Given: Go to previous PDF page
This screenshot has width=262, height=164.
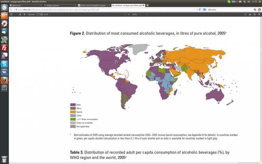Looking at the screenshot, I should pyautogui.click(x=20, y=14).
